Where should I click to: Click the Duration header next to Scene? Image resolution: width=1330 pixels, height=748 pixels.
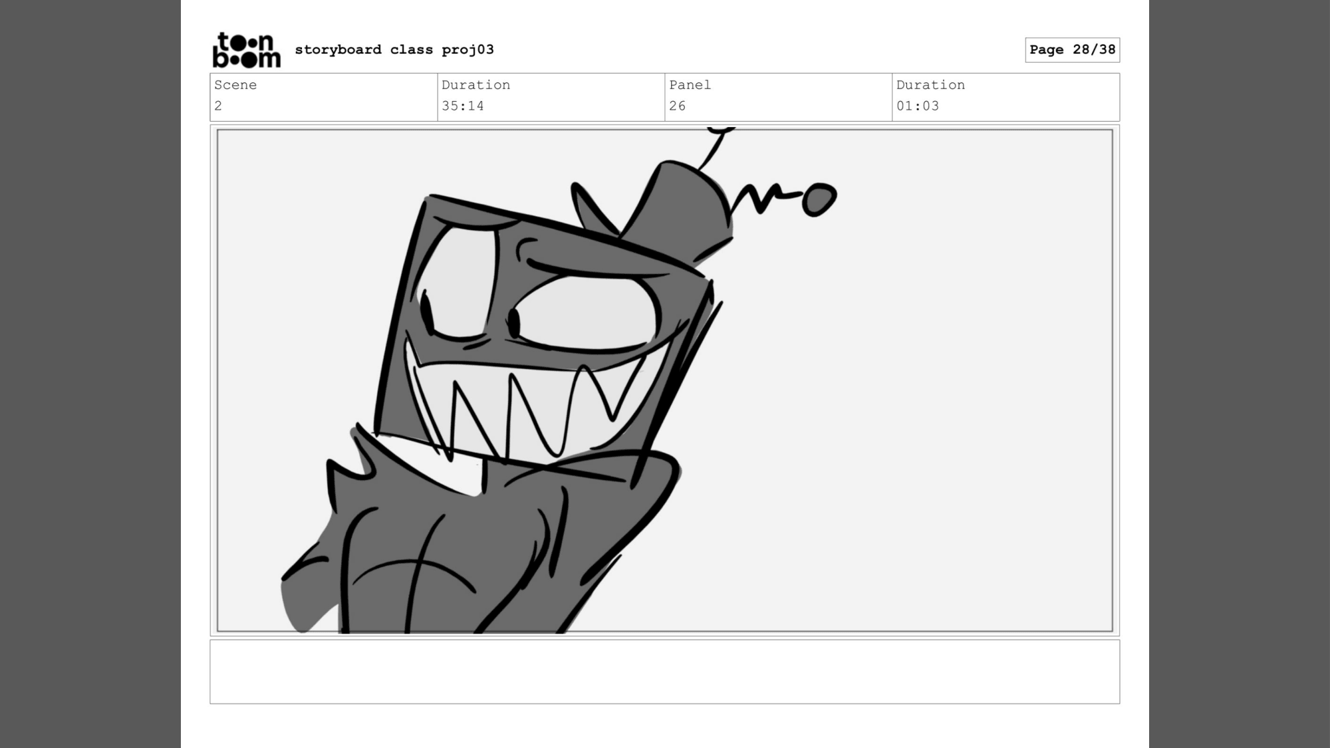tap(475, 84)
